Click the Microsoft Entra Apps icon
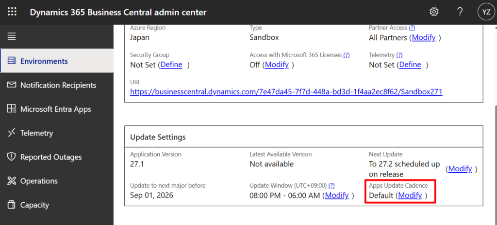This screenshot has height=225, width=497. pos(12,109)
